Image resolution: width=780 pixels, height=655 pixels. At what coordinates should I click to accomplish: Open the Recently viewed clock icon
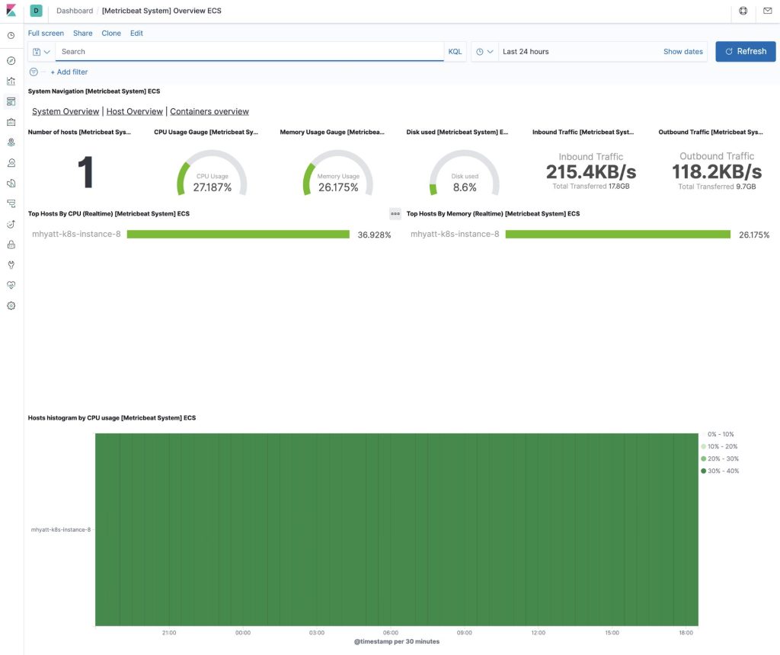click(11, 36)
